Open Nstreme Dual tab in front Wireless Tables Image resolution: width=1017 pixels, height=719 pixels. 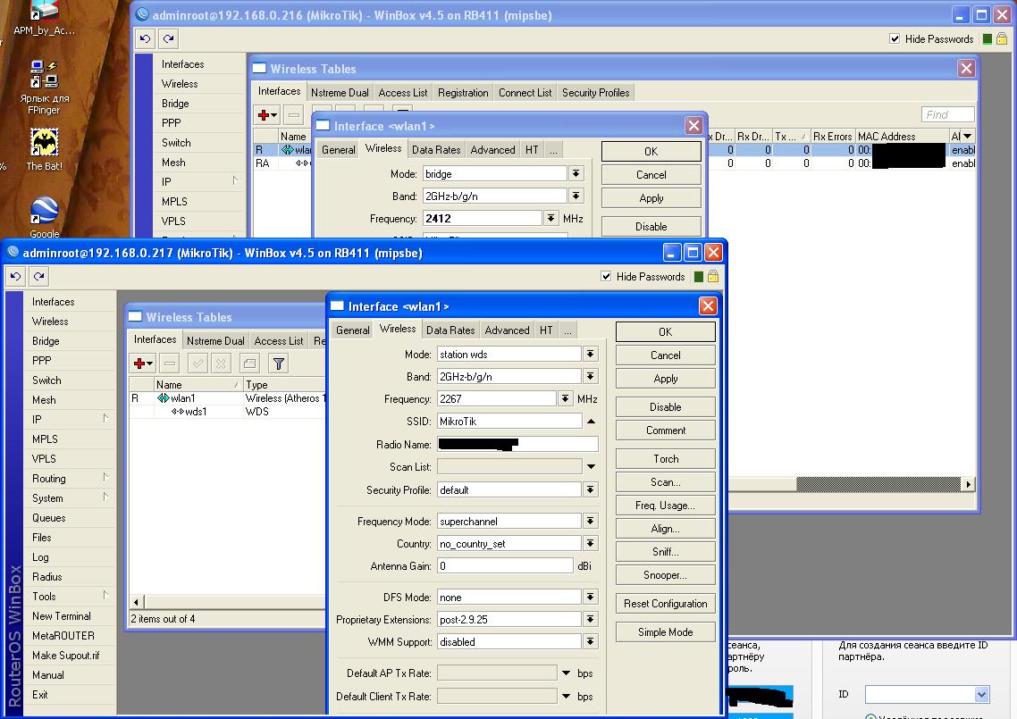tap(215, 340)
